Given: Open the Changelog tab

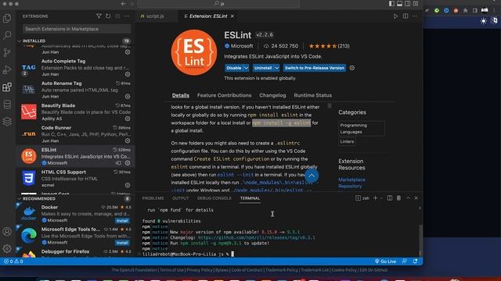Looking at the screenshot, I should 272,95.
